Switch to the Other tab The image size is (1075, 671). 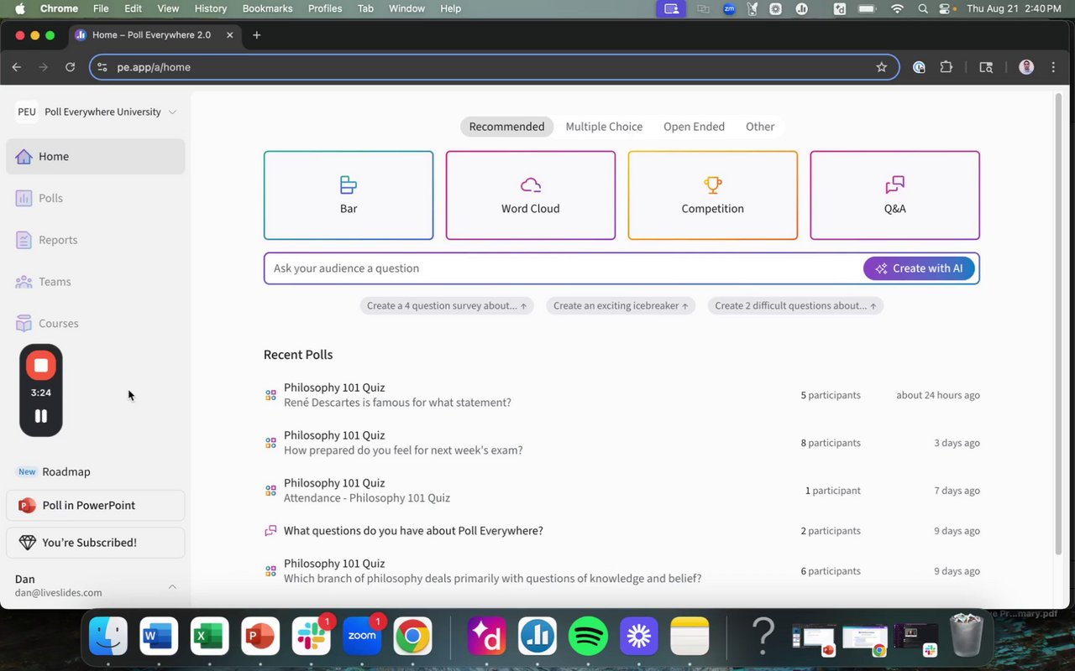760,127
